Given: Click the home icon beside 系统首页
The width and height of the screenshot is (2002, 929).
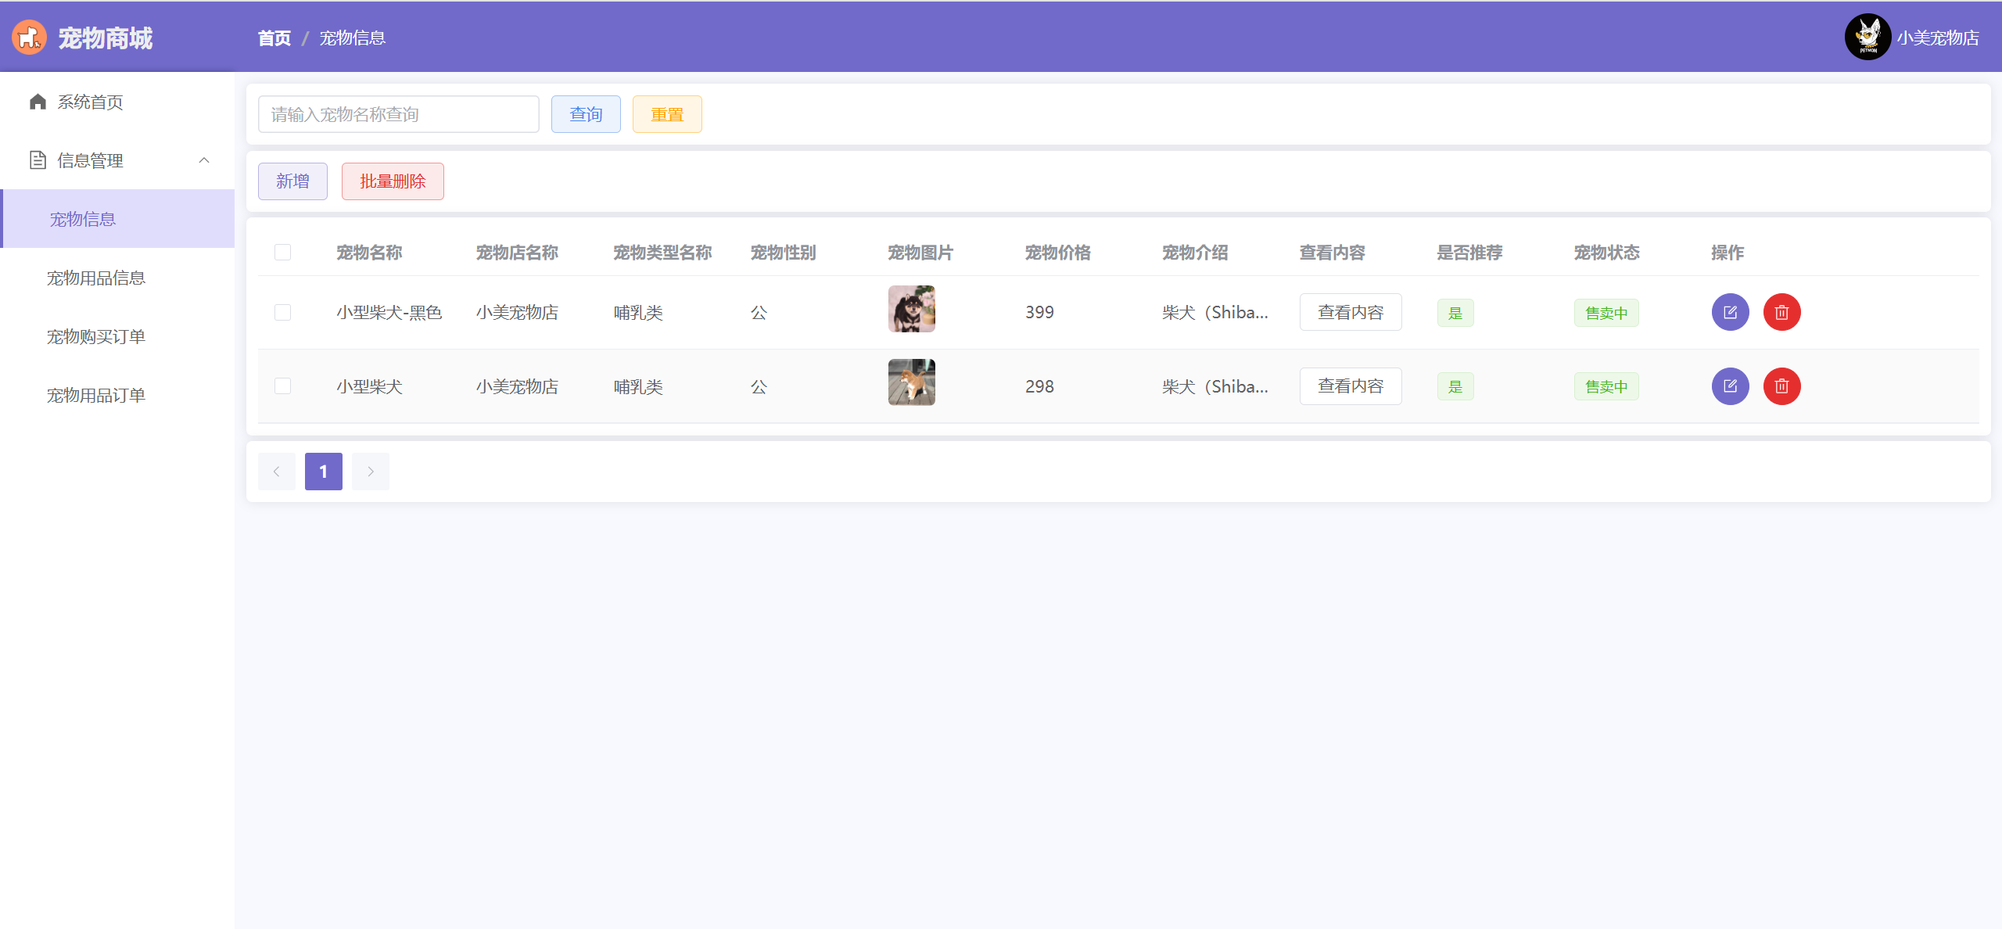Looking at the screenshot, I should click(x=38, y=102).
